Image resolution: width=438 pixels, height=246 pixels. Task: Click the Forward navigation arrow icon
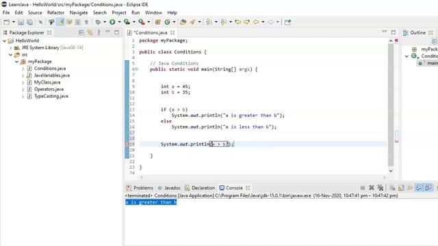coord(270,22)
